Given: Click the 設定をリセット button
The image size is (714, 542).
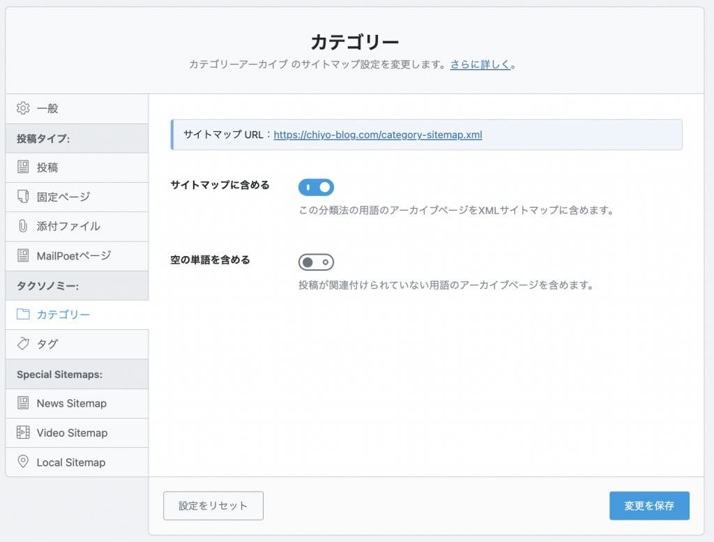Looking at the screenshot, I should pos(213,506).
